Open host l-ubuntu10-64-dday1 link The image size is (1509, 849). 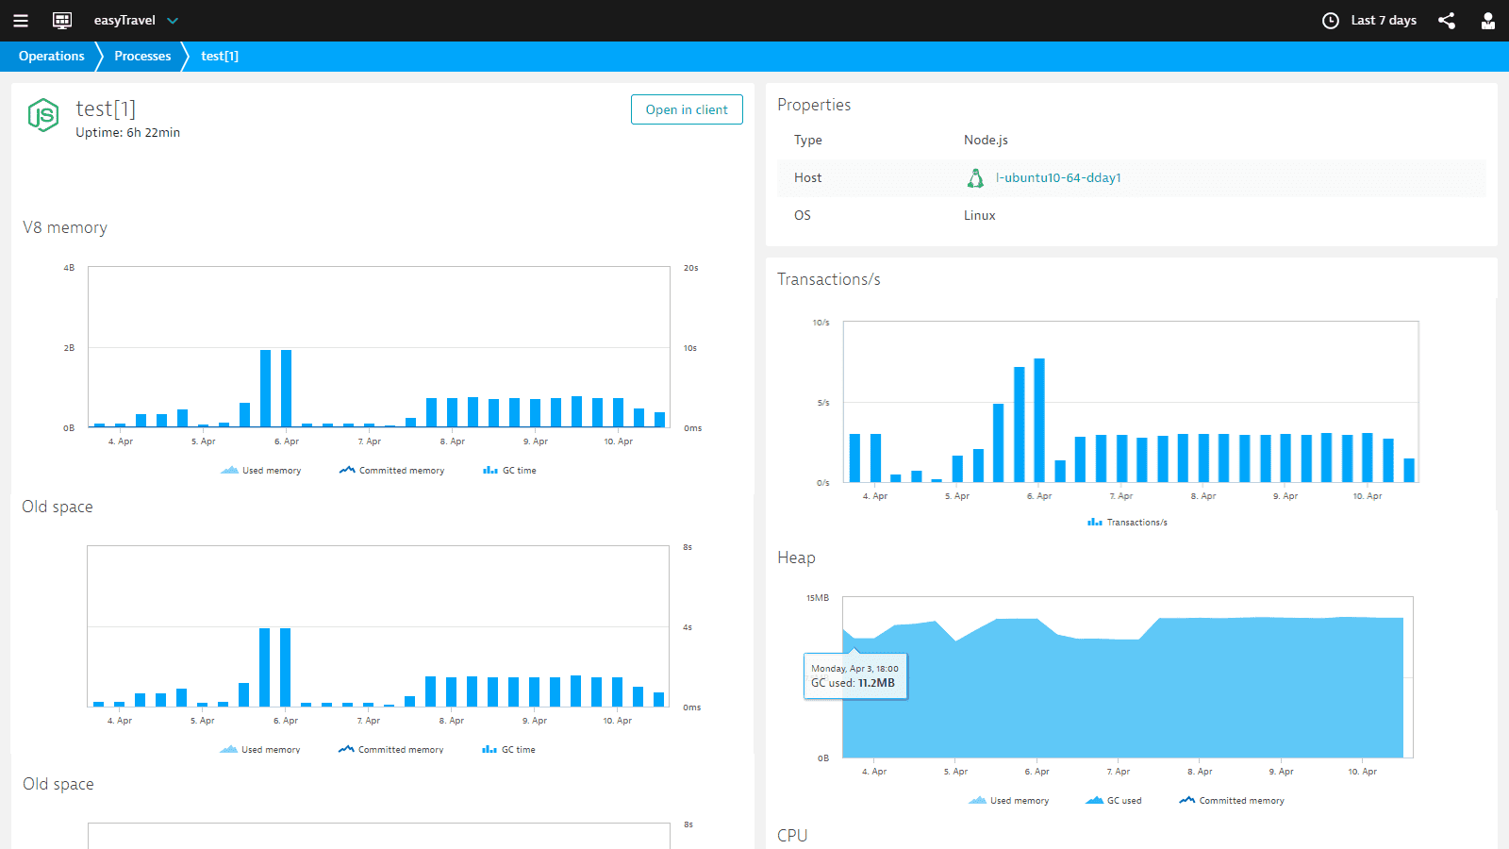(1058, 177)
